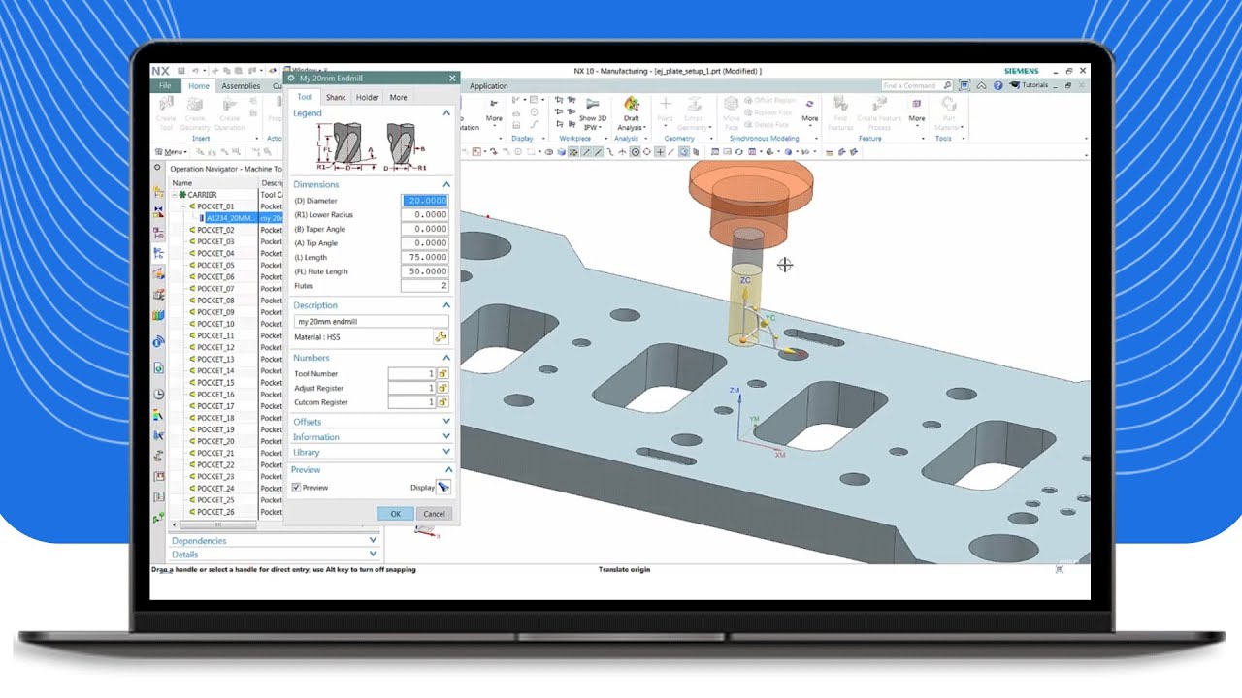Switch to the Holder tab
This screenshot has height=698, width=1242.
tap(367, 97)
